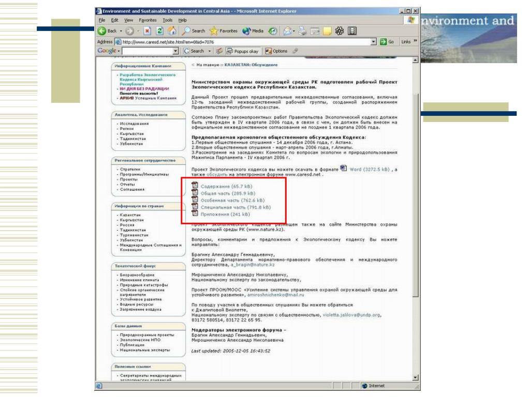This screenshot has width=530, height=397.
Task: Open the File menu
Action: point(102,20)
